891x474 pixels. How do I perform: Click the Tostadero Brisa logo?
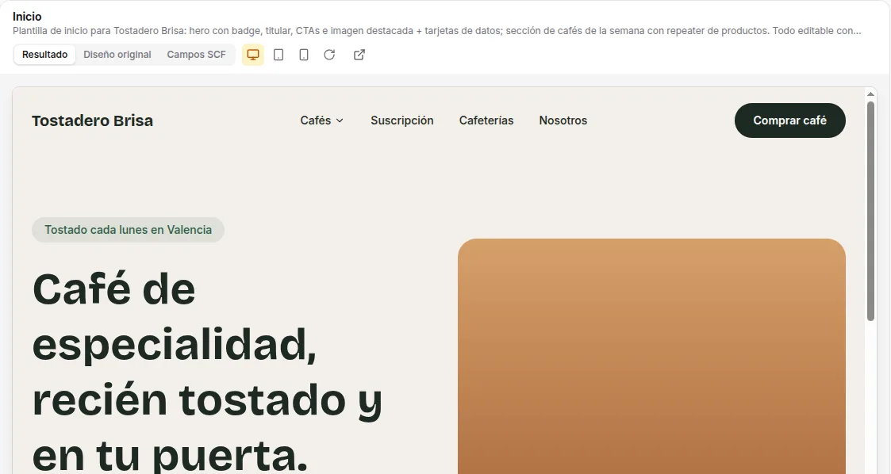point(93,121)
